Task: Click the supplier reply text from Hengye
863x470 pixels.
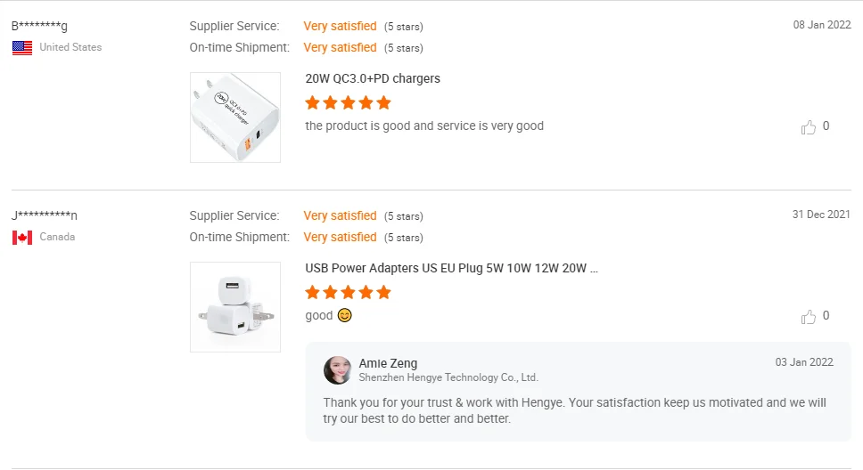Action: click(574, 410)
